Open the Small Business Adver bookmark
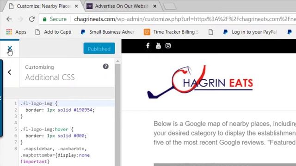 point(108,32)
